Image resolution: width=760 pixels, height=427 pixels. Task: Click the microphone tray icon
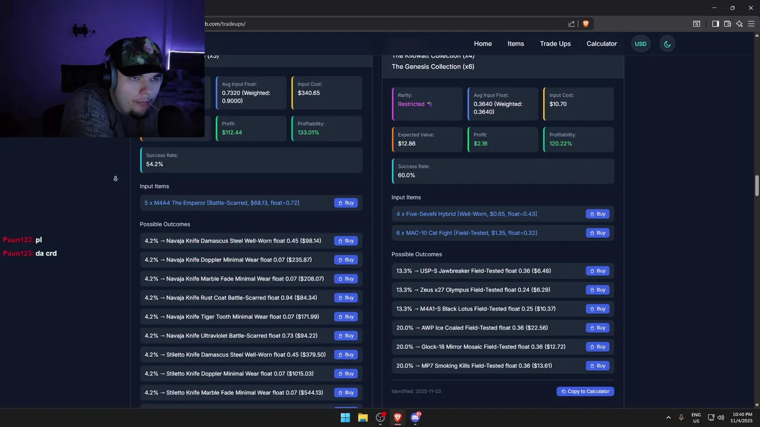[681, 418]
